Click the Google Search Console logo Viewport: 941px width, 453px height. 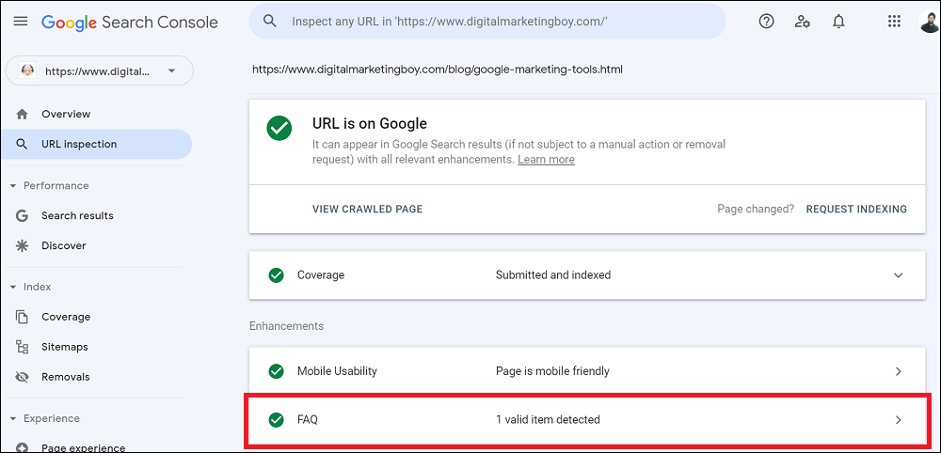click(130, 23)
